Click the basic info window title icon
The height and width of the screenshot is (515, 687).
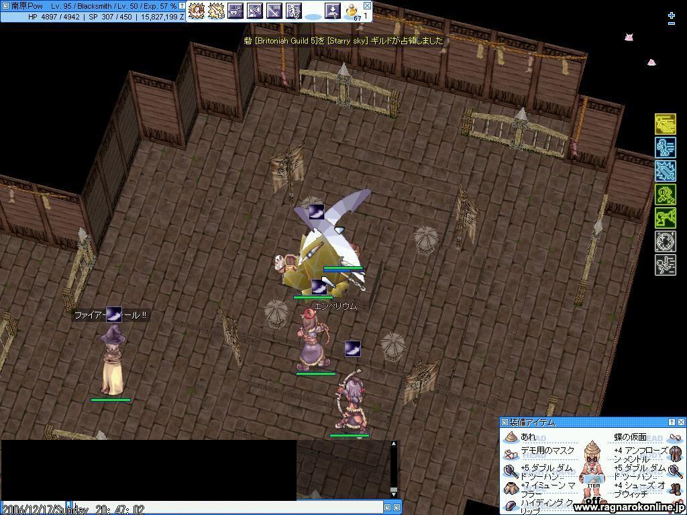pyautogui.click(x=5, y=5)
